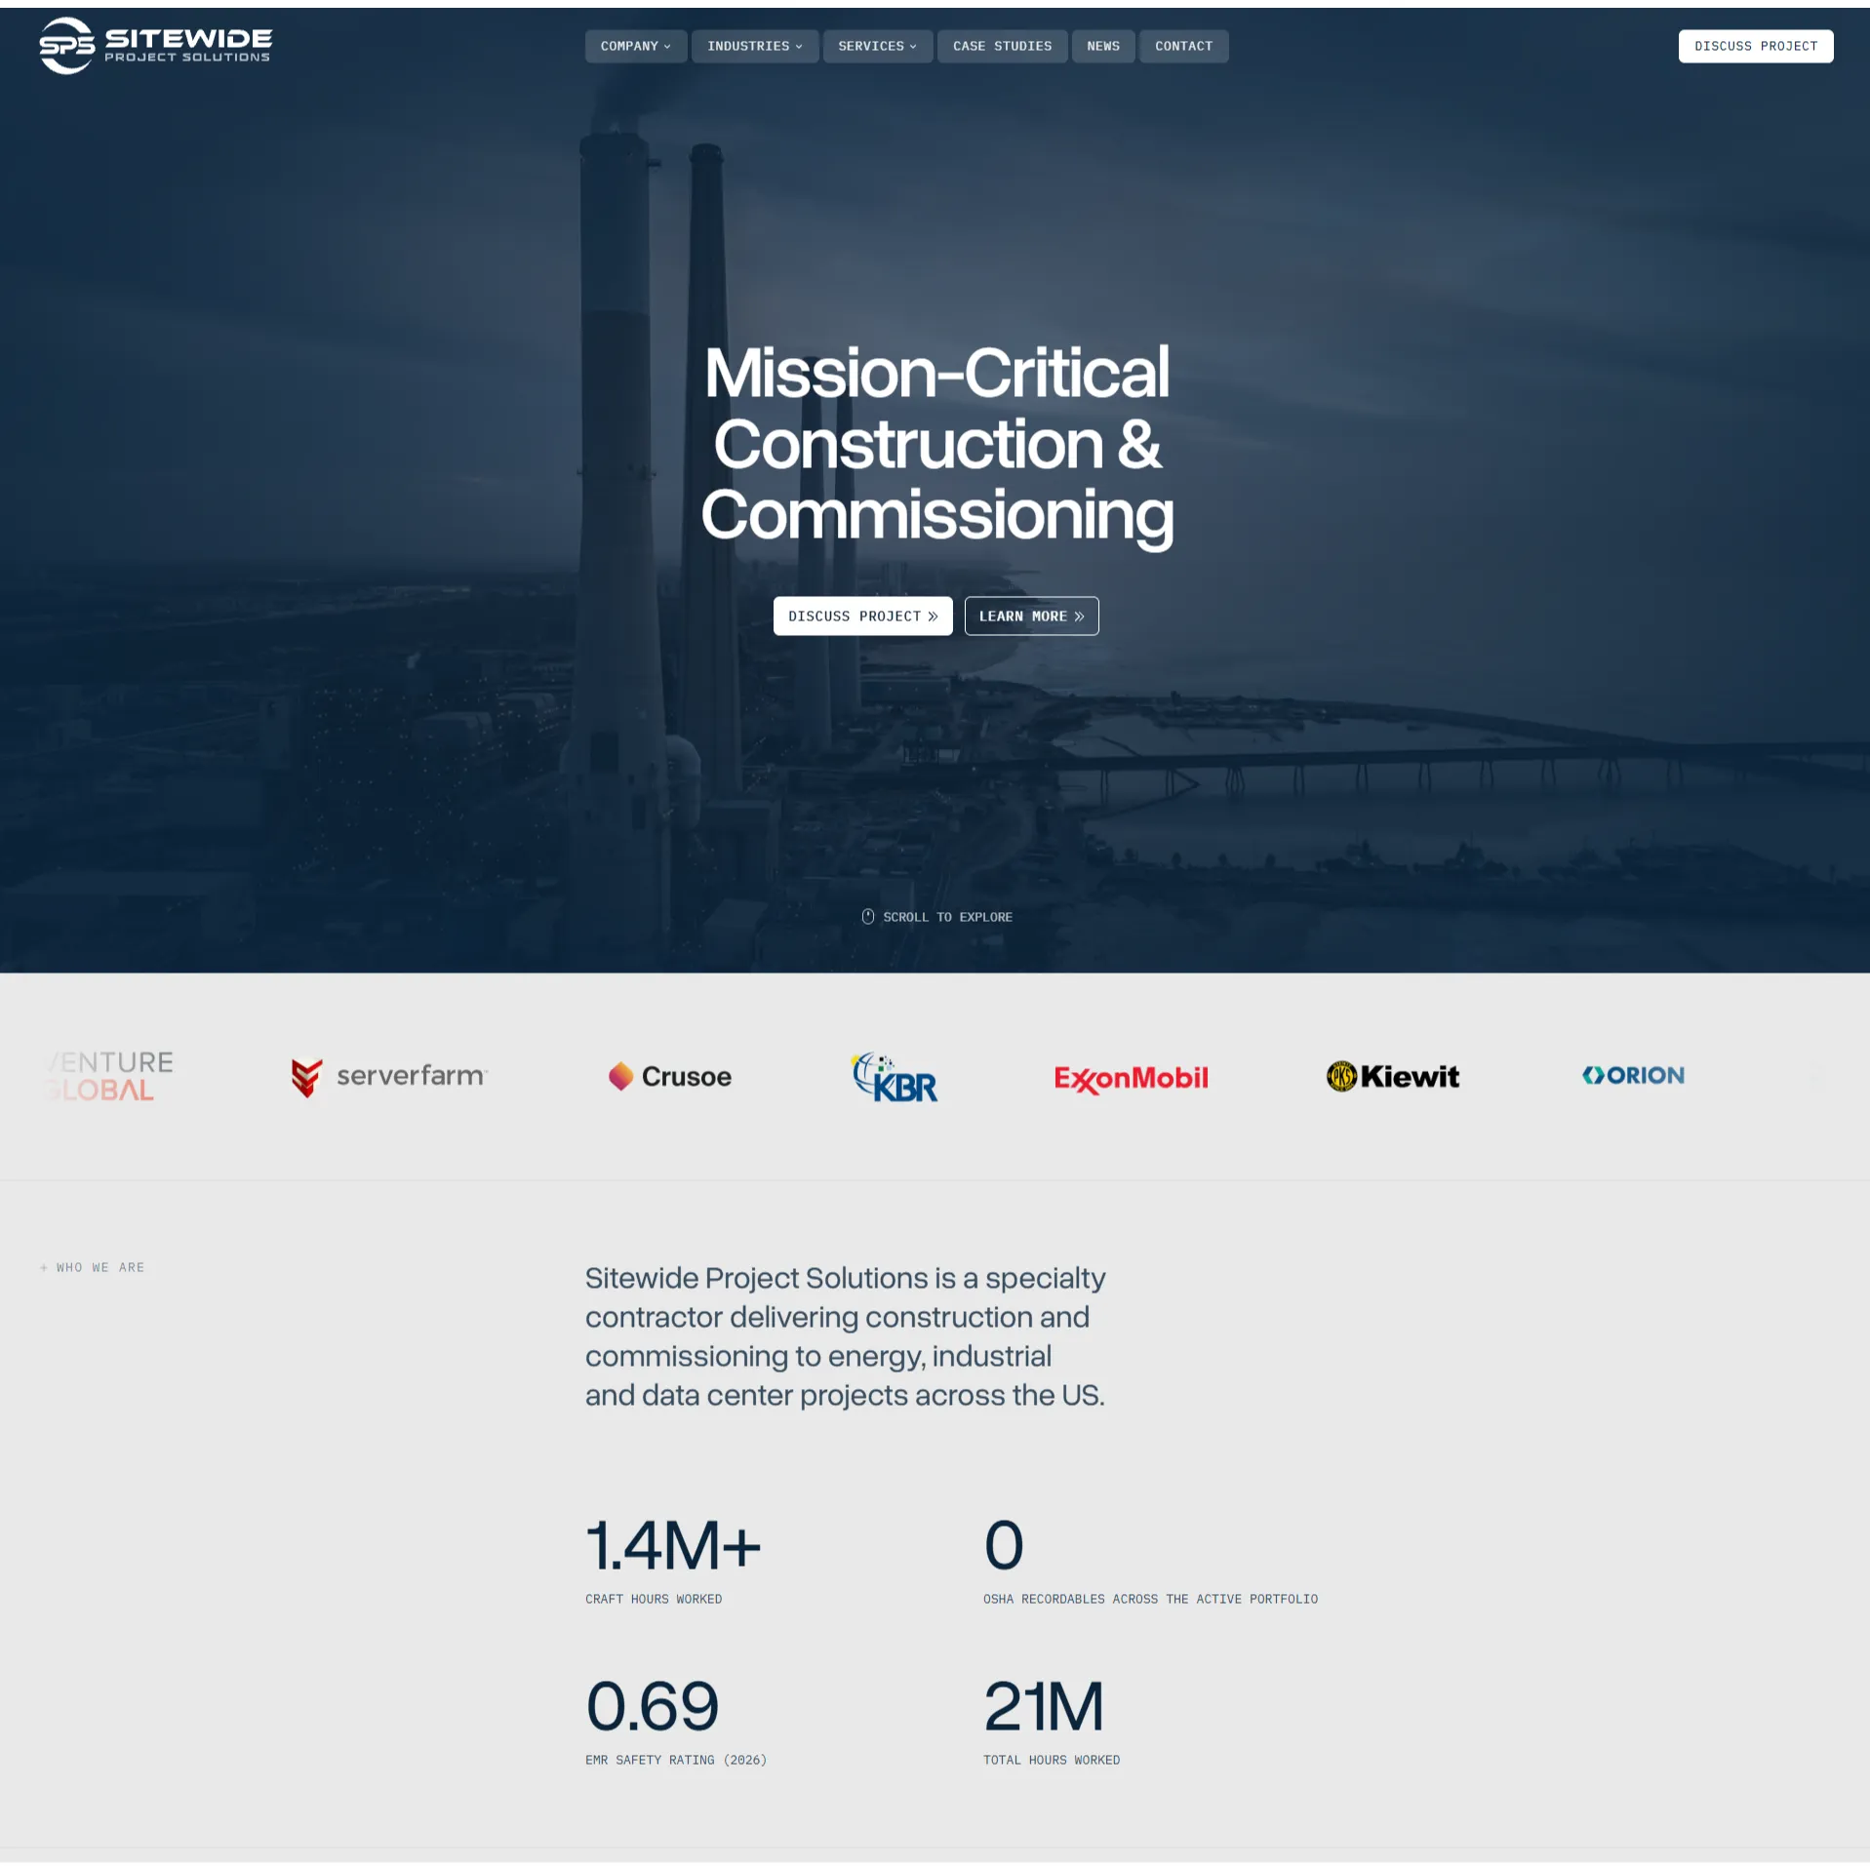Click the Kiewit logo
Image resolution: width=1870 pixels, height=1870 pixels.
tap(1392, 1076)
